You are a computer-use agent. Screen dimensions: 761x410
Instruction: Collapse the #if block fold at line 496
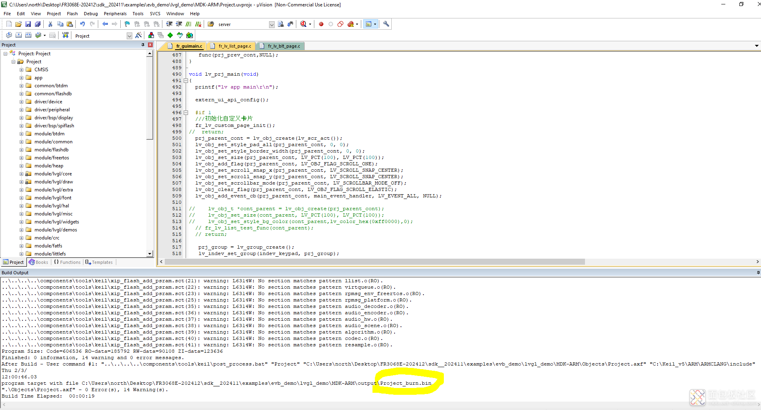[x=186, y=113]
